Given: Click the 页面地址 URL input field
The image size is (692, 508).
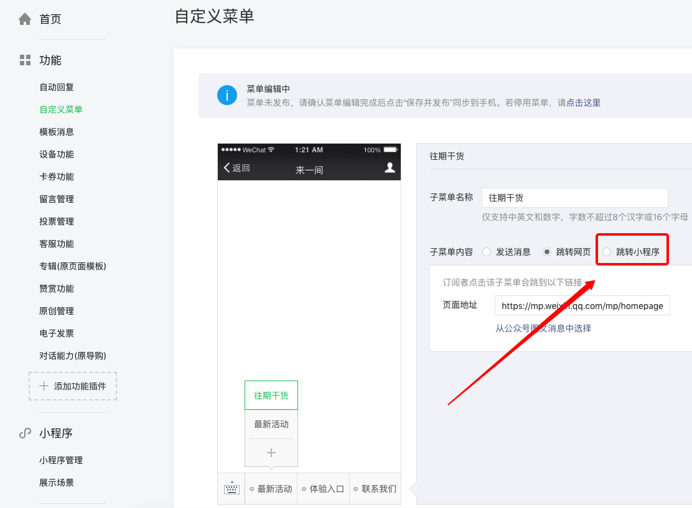Looking at the screenshot, I should [x=582, y=305].
